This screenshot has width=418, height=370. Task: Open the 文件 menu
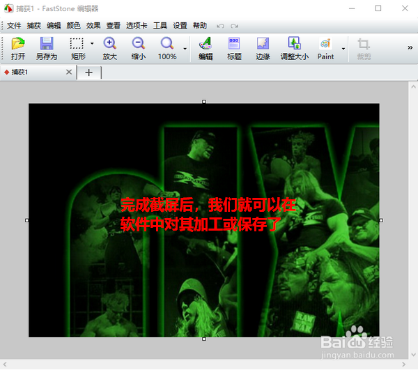coord(14,26)
